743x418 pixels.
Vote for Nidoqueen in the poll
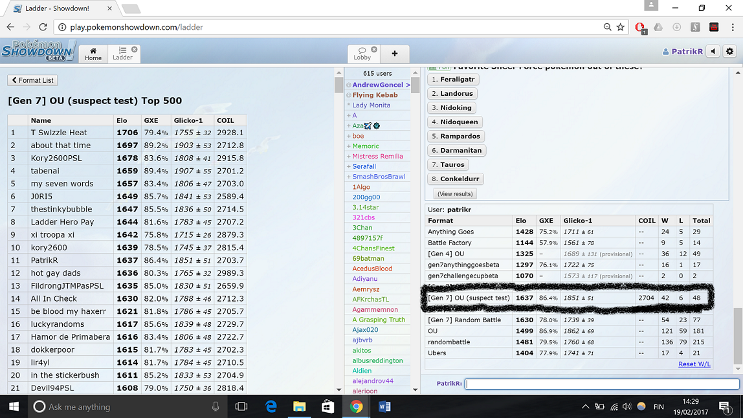pyautogui.click(x=455, y=122)
